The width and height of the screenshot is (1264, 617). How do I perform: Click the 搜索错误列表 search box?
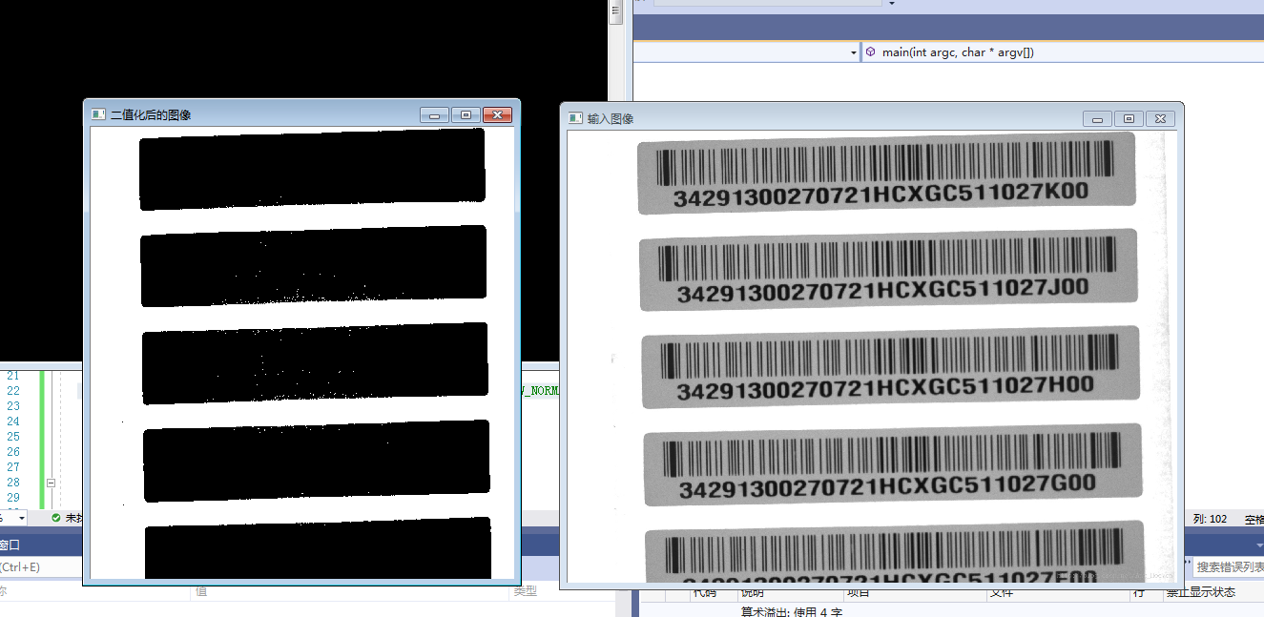click(1230, 566)
